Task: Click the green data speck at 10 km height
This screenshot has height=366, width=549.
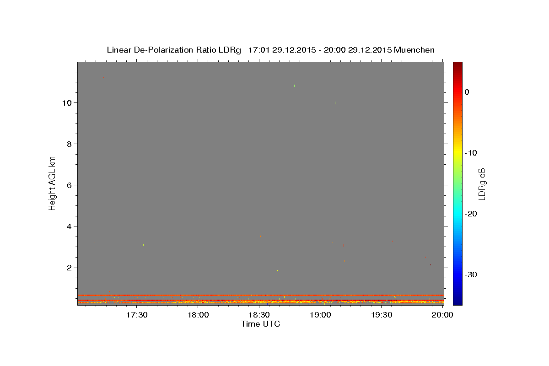Action: click(x=335, y=103)
